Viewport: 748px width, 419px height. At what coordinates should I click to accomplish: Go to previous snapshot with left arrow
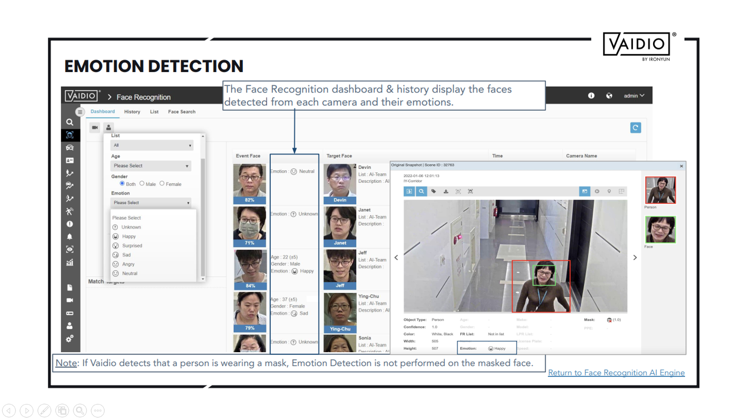[396, 258]
